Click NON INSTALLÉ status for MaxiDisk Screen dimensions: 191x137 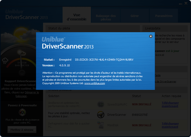[x=142, y=125]
